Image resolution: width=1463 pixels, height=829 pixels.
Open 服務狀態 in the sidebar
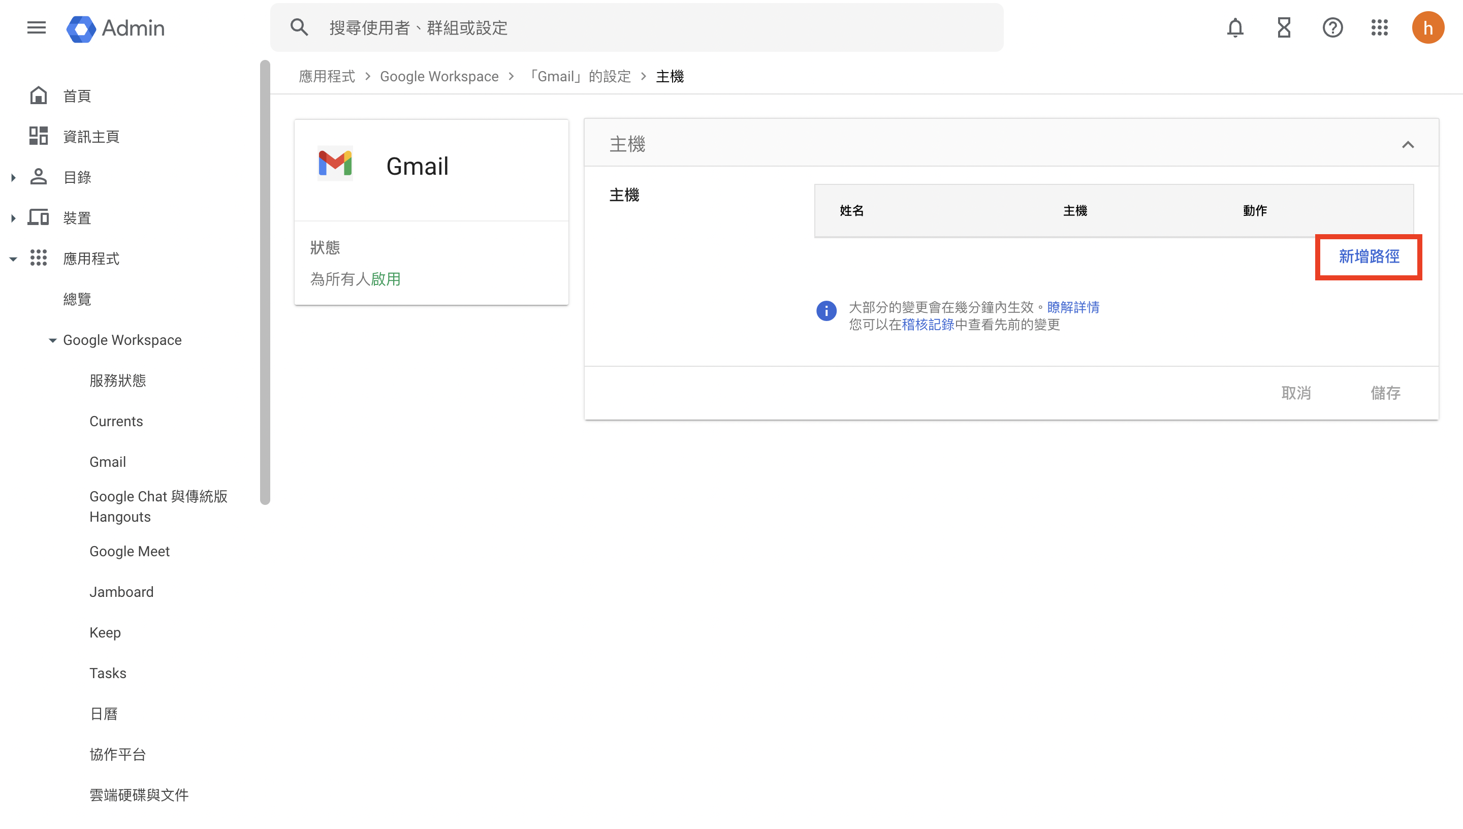117,380
